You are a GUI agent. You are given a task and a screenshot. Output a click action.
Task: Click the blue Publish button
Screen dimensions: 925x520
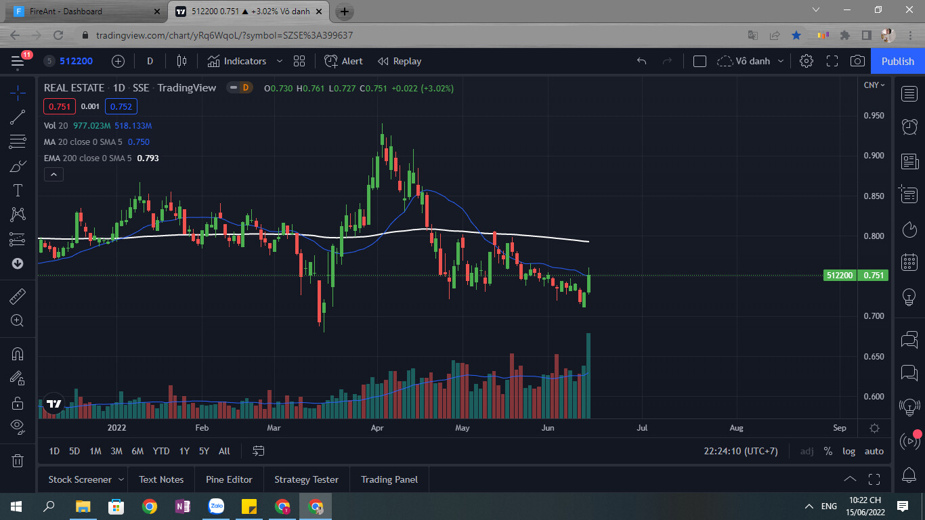pos(897,61)
